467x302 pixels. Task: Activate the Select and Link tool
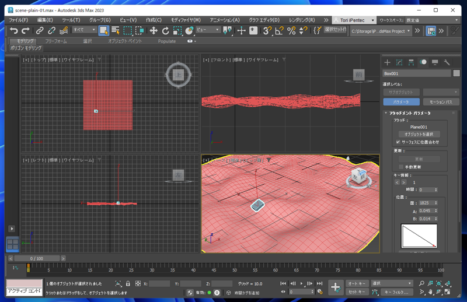tap(40, 30)
